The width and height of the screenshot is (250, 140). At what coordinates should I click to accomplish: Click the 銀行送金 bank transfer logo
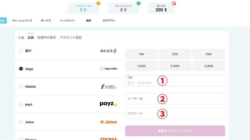[108, 51]
